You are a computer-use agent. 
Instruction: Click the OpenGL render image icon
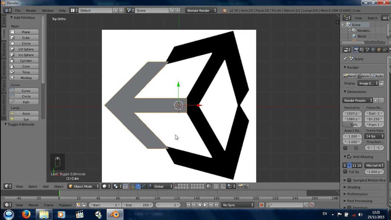pyautogui.click(x=240, y=186)
